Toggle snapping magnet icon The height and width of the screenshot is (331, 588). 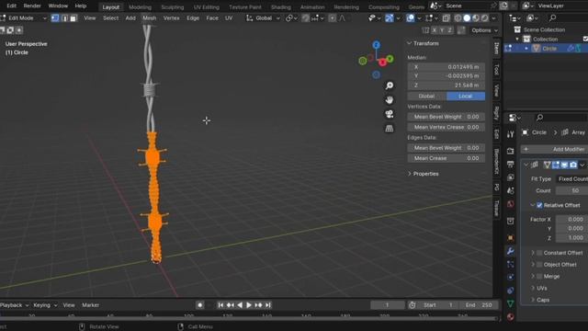click(306, 18)
